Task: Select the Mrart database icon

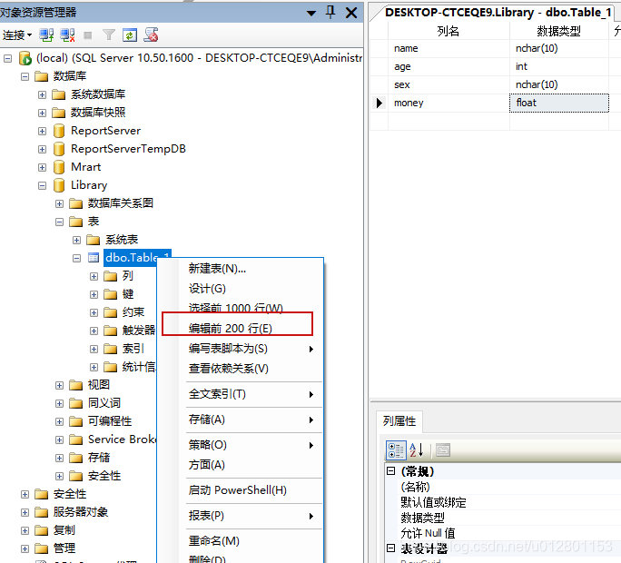Action: 59,167
